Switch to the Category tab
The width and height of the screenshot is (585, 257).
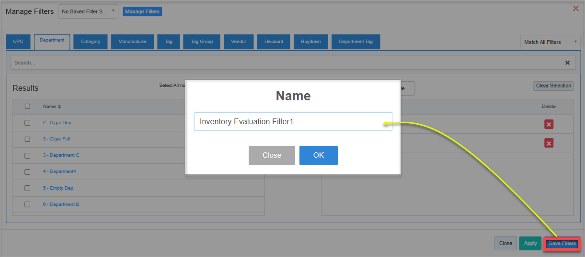[91, 42]
